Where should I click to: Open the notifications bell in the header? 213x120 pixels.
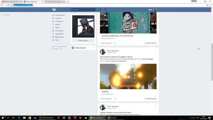(100, 10)
